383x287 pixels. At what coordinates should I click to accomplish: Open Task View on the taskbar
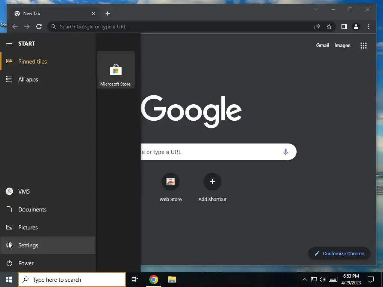[135, 280]
